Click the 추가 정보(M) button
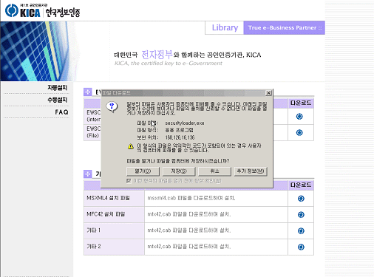This screenshot has width=374, height=277. point(251,171)
